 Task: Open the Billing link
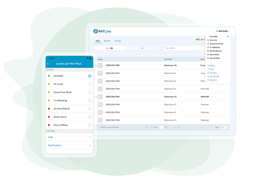[212, 66]
